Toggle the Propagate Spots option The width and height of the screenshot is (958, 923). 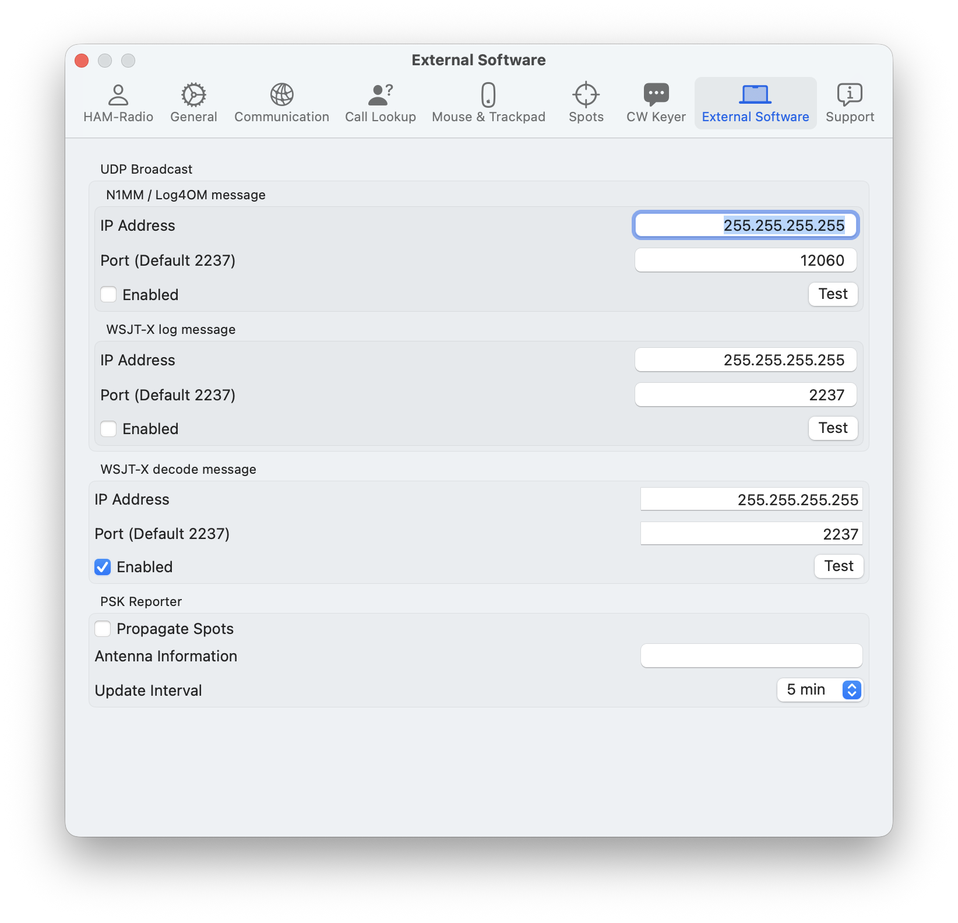click(x=103, y=629)
